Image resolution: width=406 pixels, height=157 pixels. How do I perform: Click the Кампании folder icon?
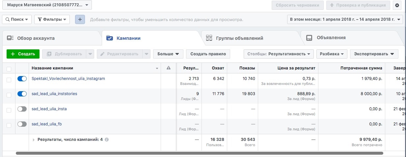click(109, 38)
